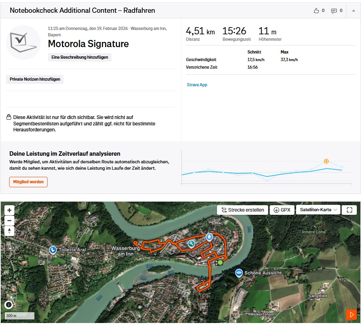The image size is (362, 325).
Task: Zoom out on the map
Action: coord(10,220)
